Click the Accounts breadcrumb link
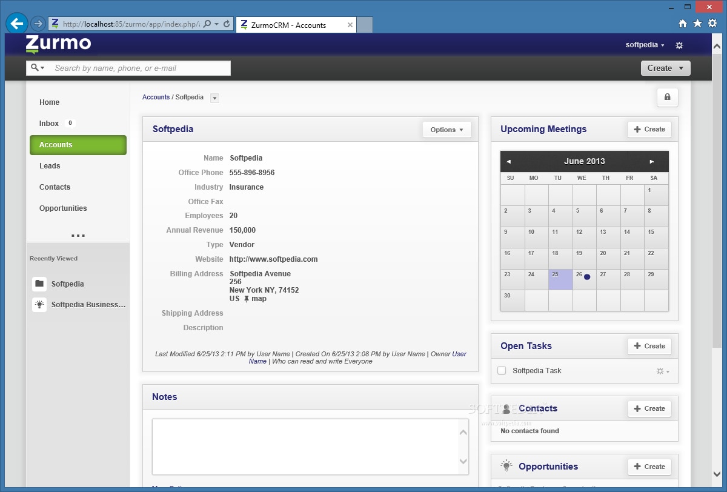Image resolution: width=727 pixels, height=492 pixels. click(x=156, y=97)
